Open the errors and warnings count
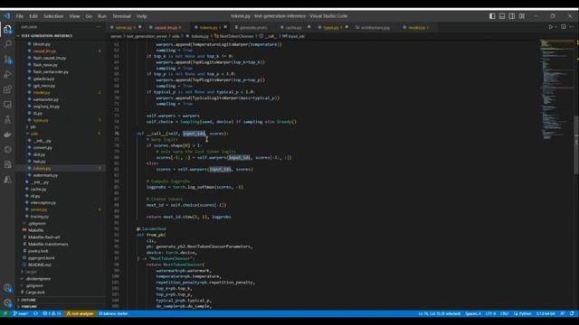Image resolution: width=579 pixels, height=325 pixels. [x=52, y=313]
